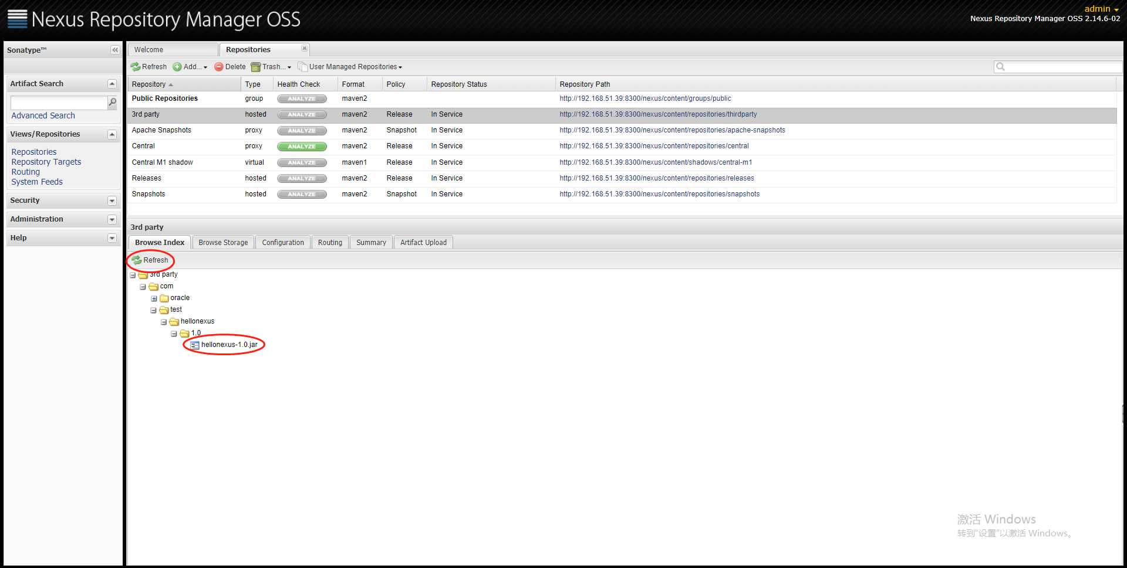This screenshot has width=1127, height=568.
Task: Click Analyze button for Snapshots row
Action: coord(302,194)
